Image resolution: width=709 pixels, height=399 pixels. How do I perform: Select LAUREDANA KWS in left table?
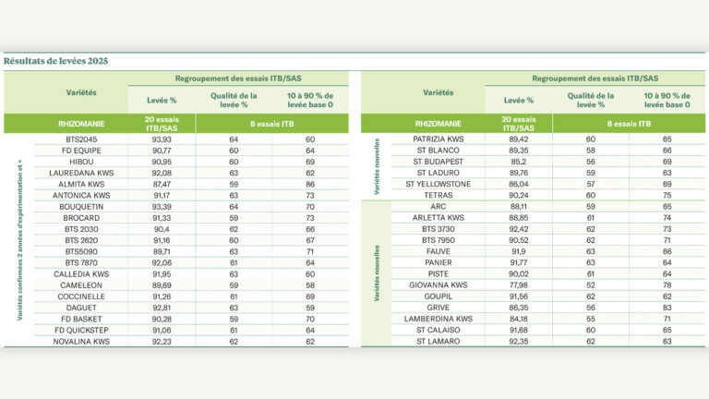coord(81,173)
